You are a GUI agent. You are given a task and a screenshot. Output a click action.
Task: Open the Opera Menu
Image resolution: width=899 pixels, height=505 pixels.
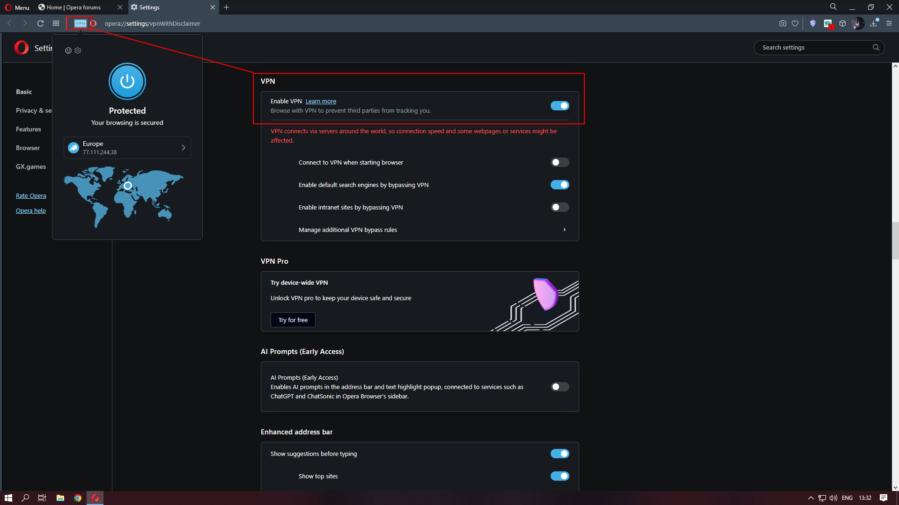pos(17,7)
